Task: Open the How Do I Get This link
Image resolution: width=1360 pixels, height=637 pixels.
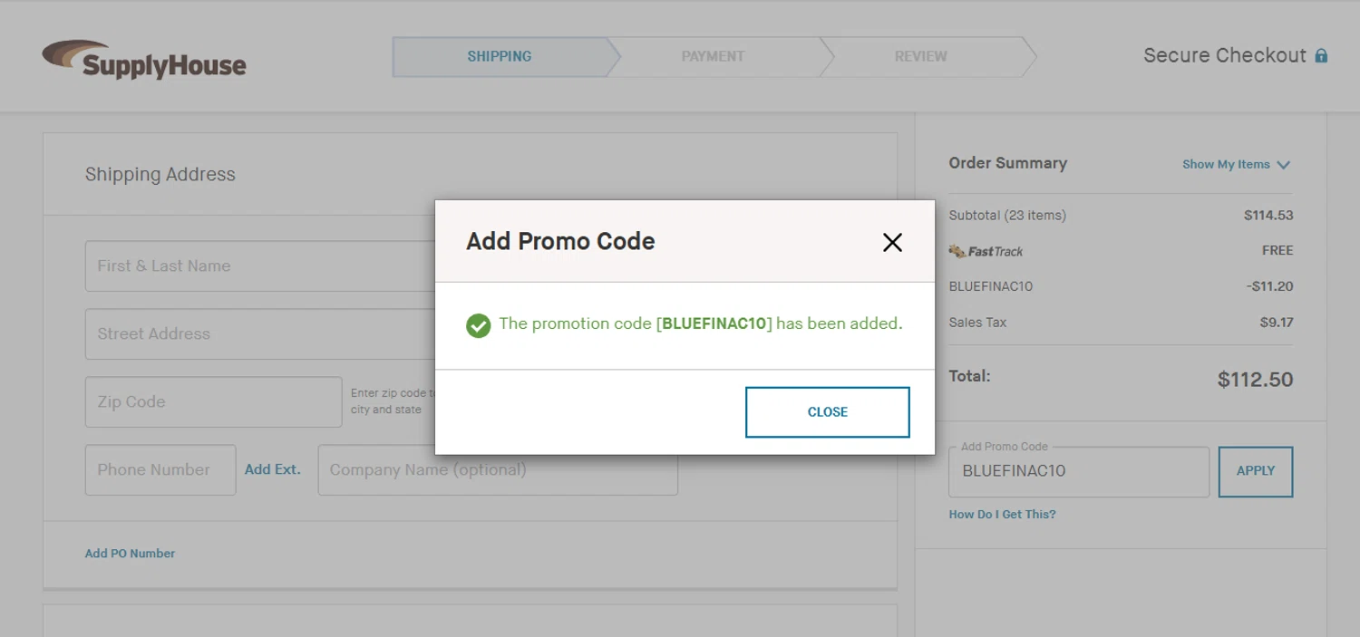Action: 1002,515
